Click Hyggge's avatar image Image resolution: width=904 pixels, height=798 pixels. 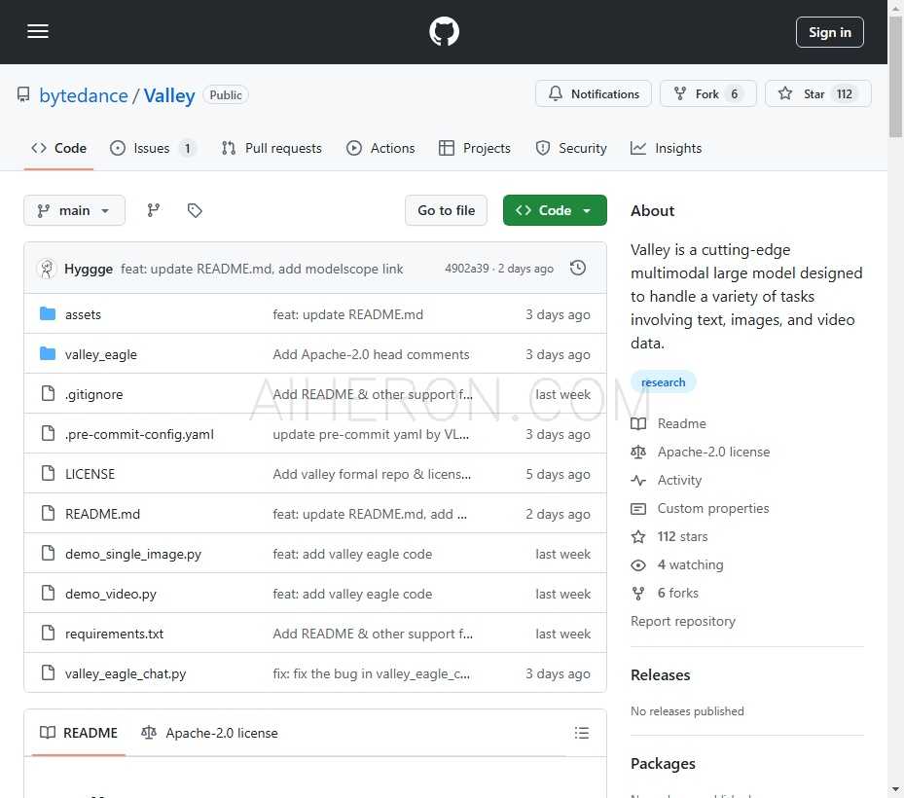47,269
